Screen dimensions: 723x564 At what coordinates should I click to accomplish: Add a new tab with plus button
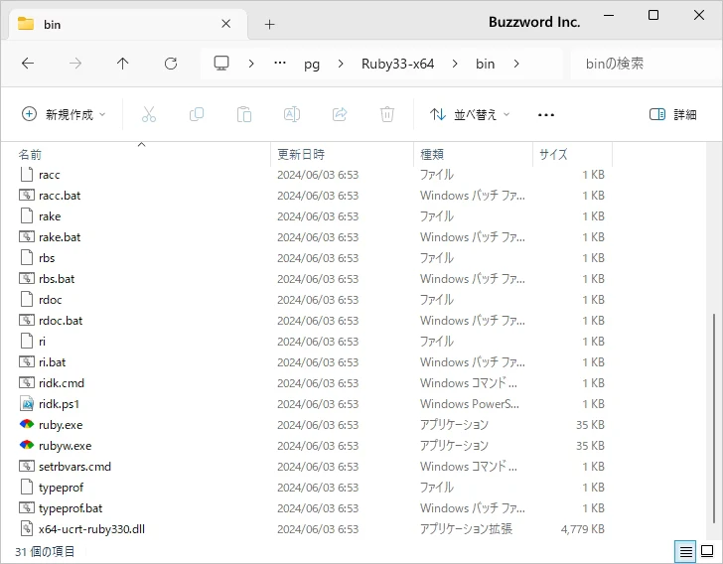click(270, 24)
